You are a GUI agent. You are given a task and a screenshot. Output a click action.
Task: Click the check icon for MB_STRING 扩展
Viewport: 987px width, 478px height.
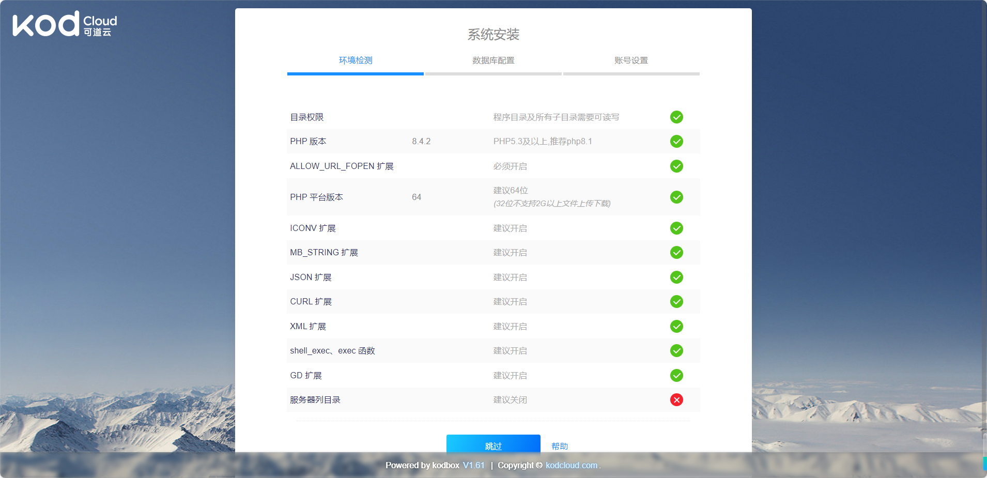pyautogui.click(x=676, y=253)
